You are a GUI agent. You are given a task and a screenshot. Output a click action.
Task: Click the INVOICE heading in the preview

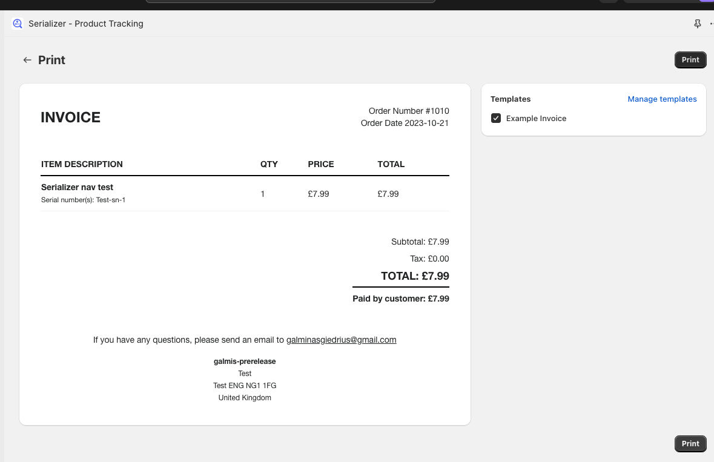(70, 117)
